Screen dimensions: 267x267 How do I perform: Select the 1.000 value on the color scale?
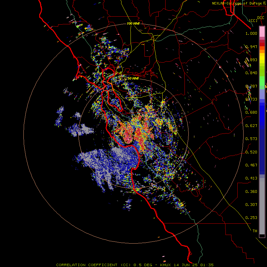[x=251, y=33]
